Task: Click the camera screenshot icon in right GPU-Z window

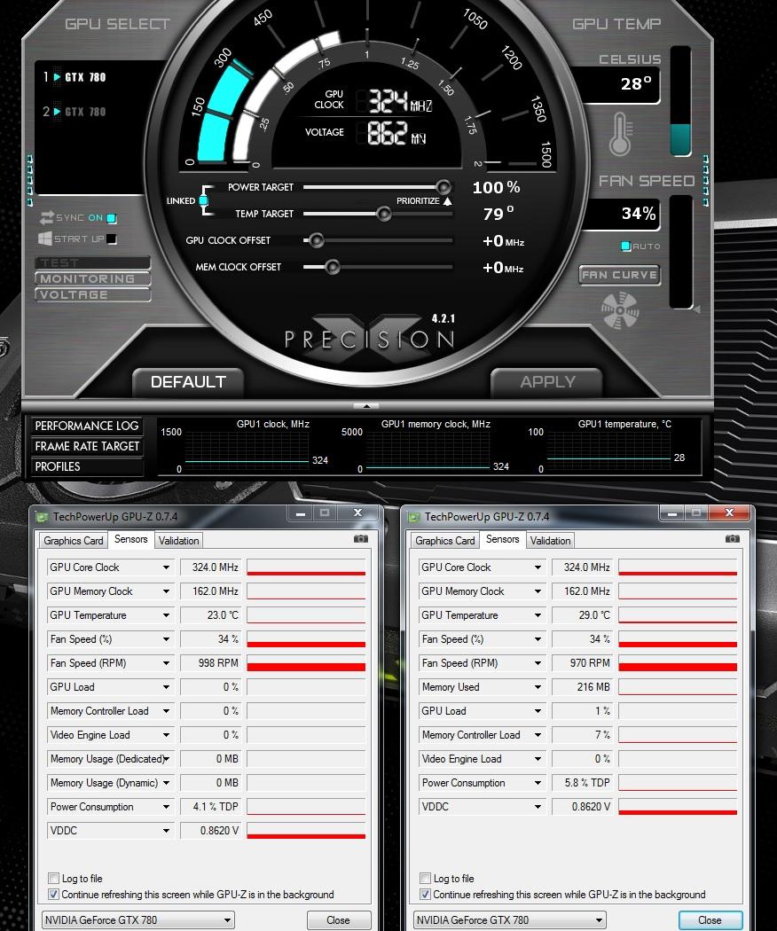Action: [733, 538]
